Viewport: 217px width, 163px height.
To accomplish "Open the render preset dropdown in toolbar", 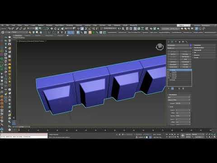I will (x=170, y=29).
